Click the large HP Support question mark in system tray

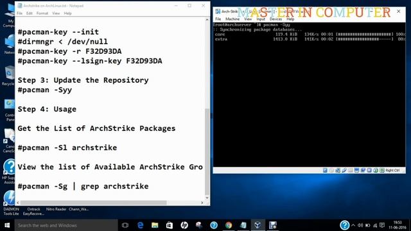point(344,225)
